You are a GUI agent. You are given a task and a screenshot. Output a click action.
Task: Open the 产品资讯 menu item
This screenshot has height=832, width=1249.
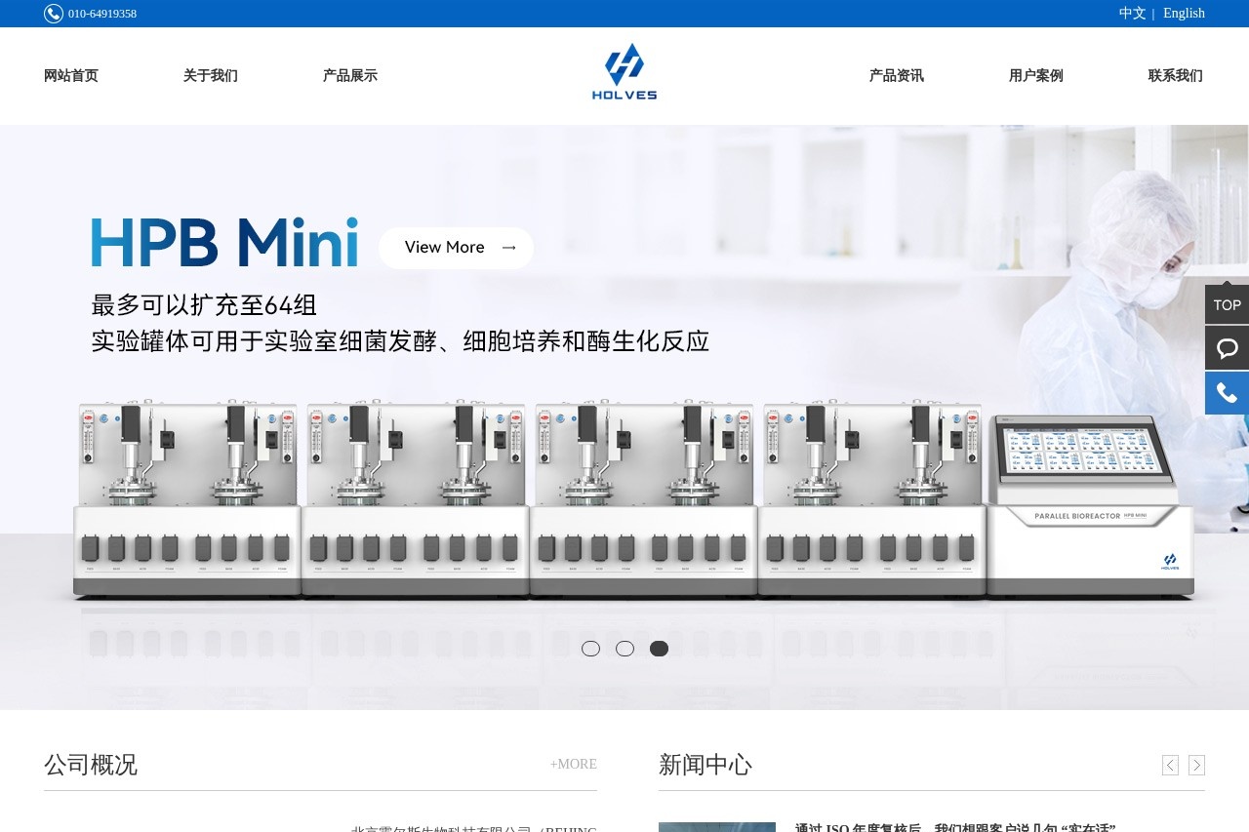[x=897, y=76]
